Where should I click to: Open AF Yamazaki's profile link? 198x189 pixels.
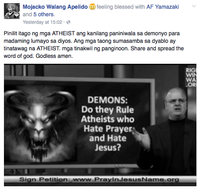163,7
